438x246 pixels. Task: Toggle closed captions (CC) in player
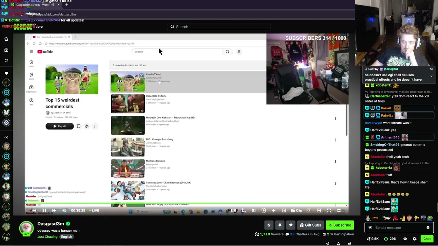[309, 210]
